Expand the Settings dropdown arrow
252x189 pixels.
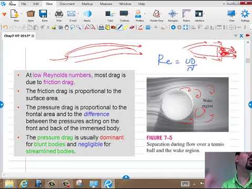(x=250, y=14)
